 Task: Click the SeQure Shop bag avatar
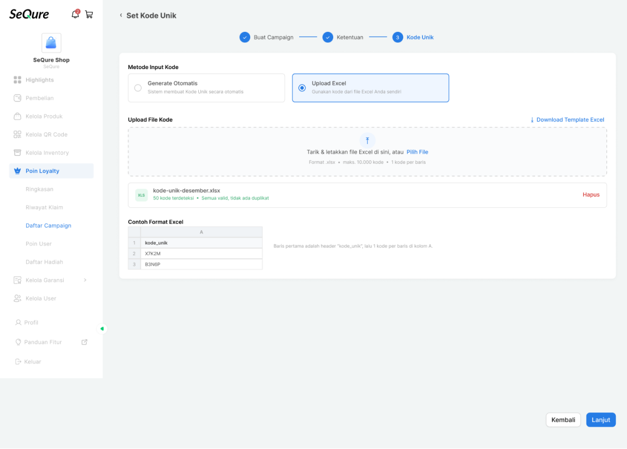click(51, 43)
